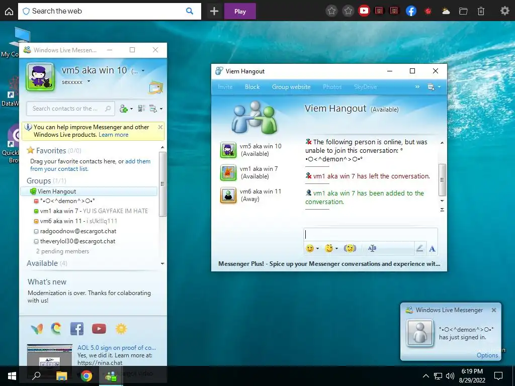
Task: Click the plus new tab button
Action: coord(214,11)
